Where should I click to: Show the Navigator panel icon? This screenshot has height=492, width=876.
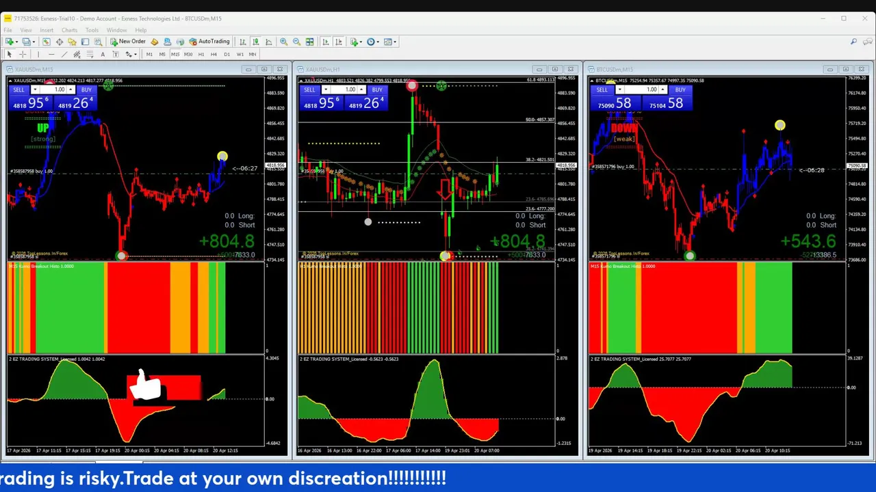(72, 42)
